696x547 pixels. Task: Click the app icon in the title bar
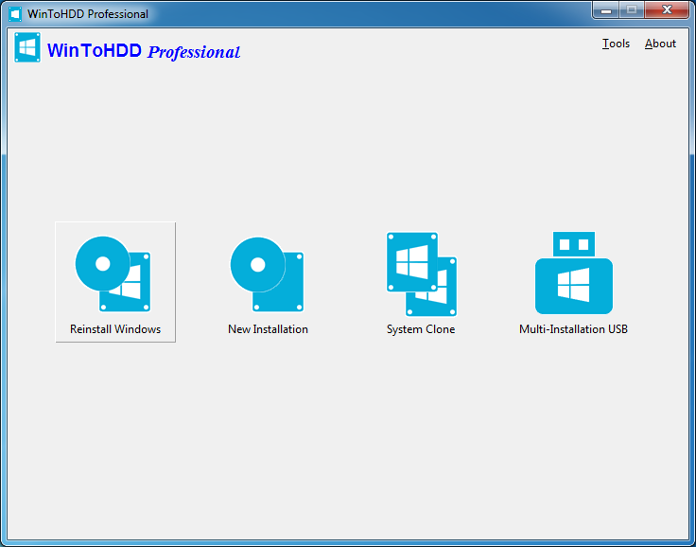(15, 14)
